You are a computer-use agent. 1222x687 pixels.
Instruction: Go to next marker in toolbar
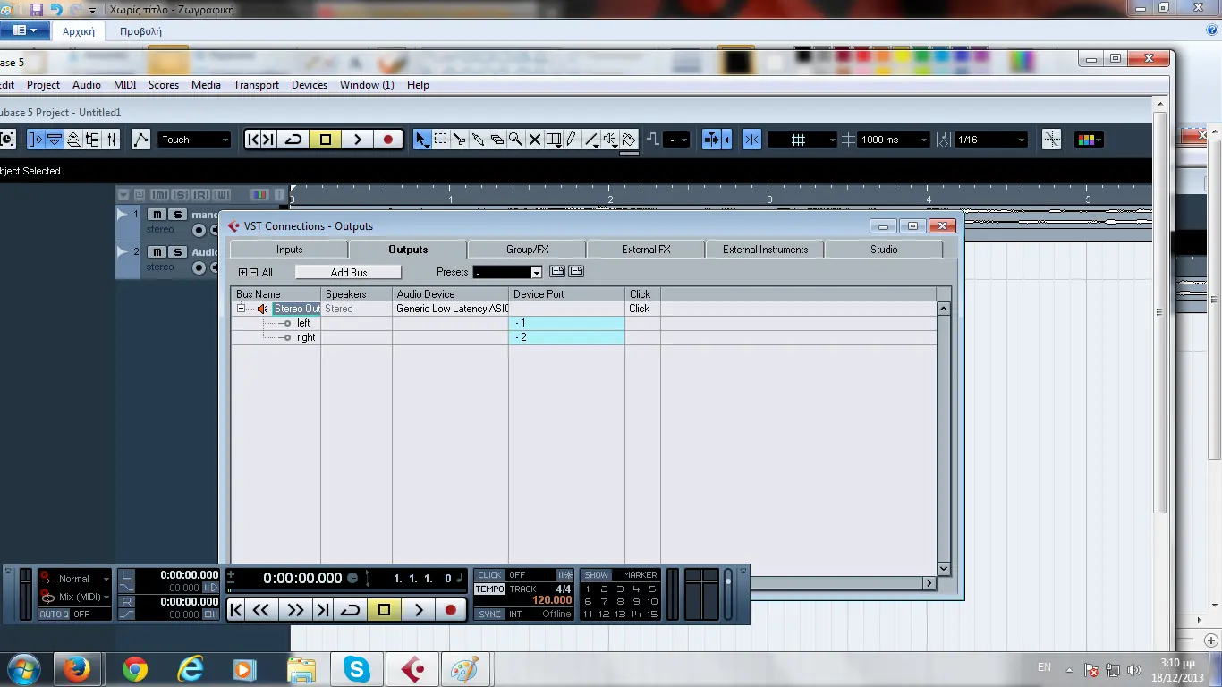click(268, 140)
